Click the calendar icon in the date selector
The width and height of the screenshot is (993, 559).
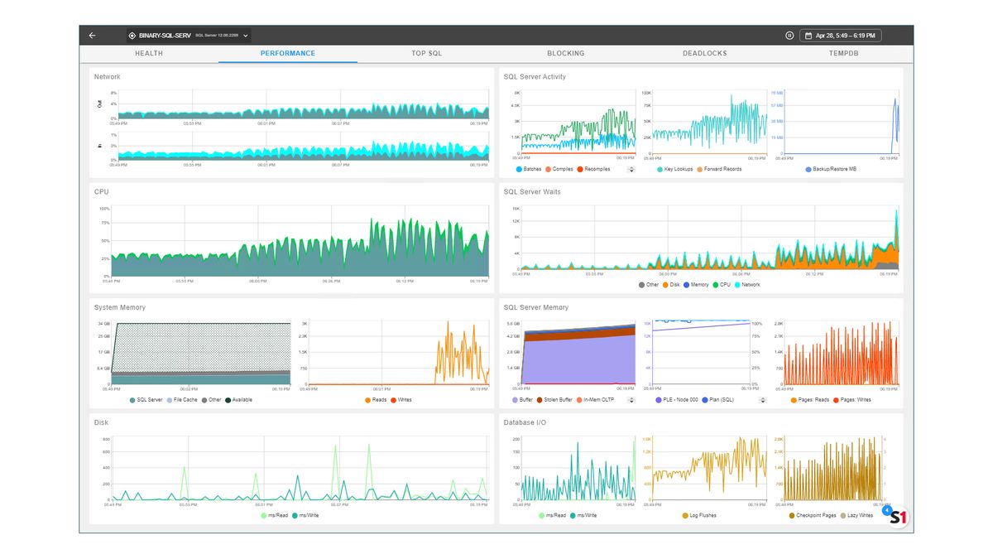[x=808, y=35]
